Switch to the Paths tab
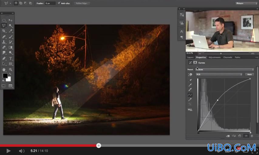 coord(237,57)
